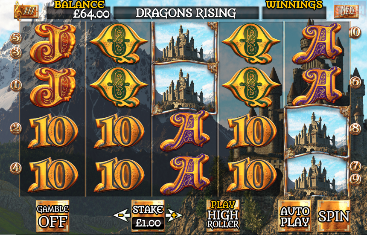The image size is (367, 235).
Task: Select payline marker number 4
Action: coord(16,168)
